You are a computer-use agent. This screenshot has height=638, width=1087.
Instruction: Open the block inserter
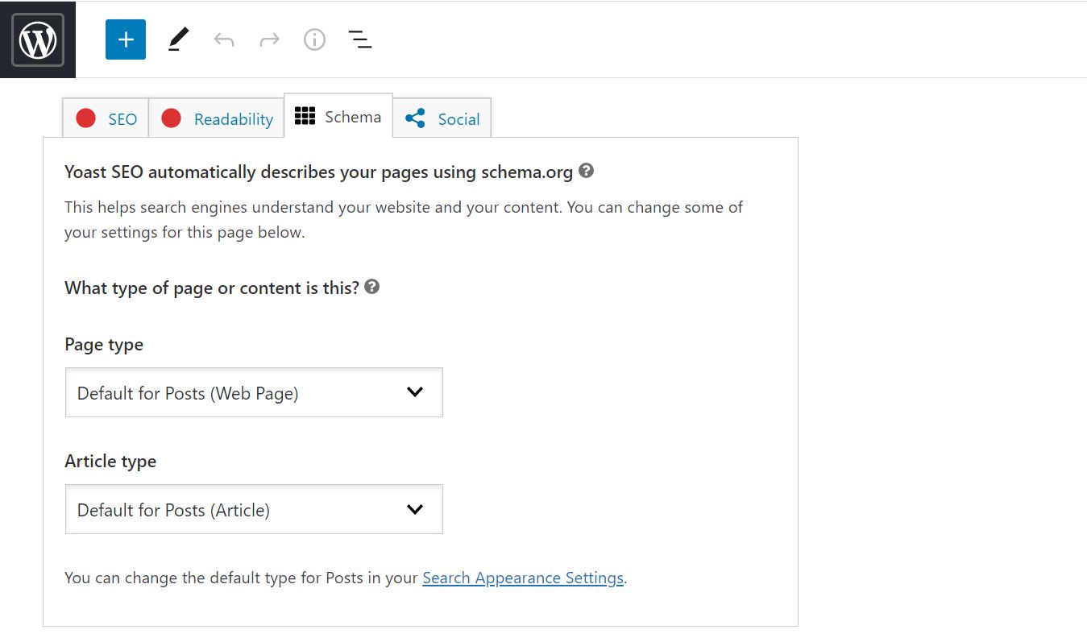point(125,39)
